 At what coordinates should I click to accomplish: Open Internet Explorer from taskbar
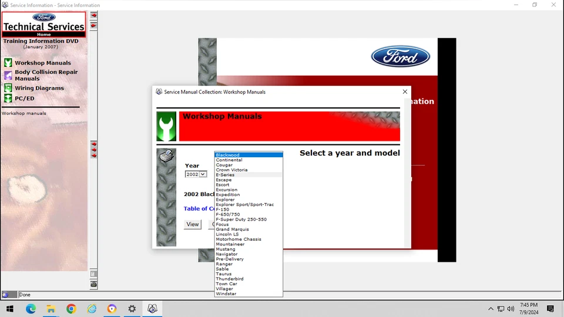92,309
